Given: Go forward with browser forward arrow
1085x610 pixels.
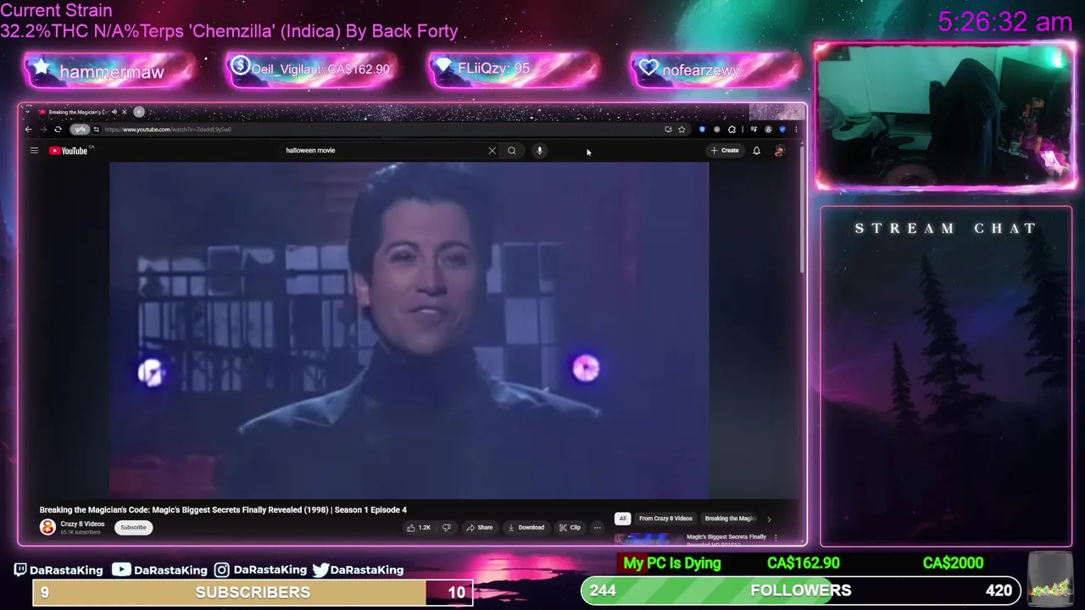Looking at the screenshot, I should pyautogui.click(x=42, y=130).
